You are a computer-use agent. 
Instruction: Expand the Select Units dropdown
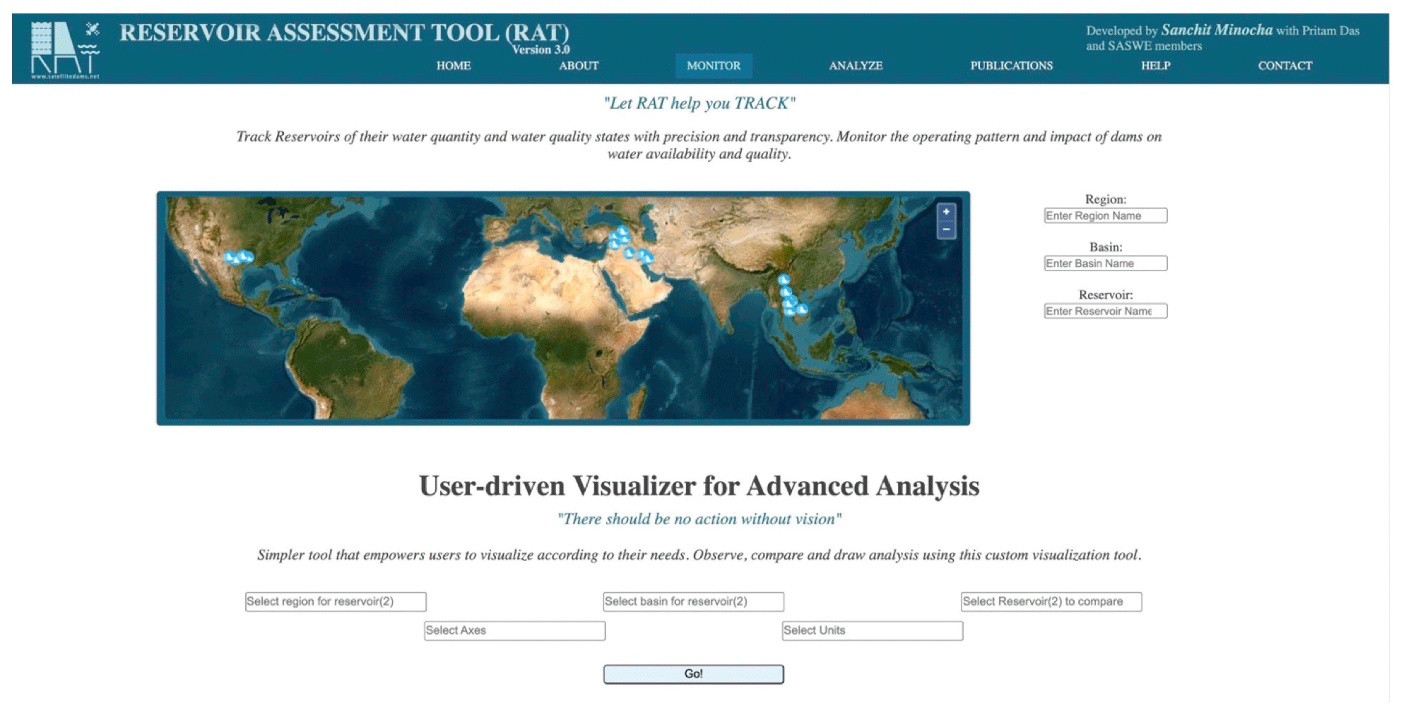872,630
